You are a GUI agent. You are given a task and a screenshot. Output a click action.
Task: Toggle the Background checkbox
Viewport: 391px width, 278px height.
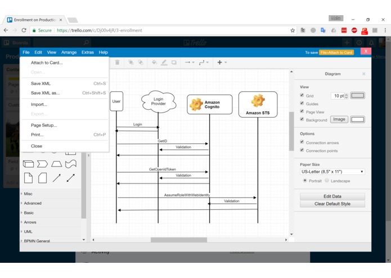[302, 119]
